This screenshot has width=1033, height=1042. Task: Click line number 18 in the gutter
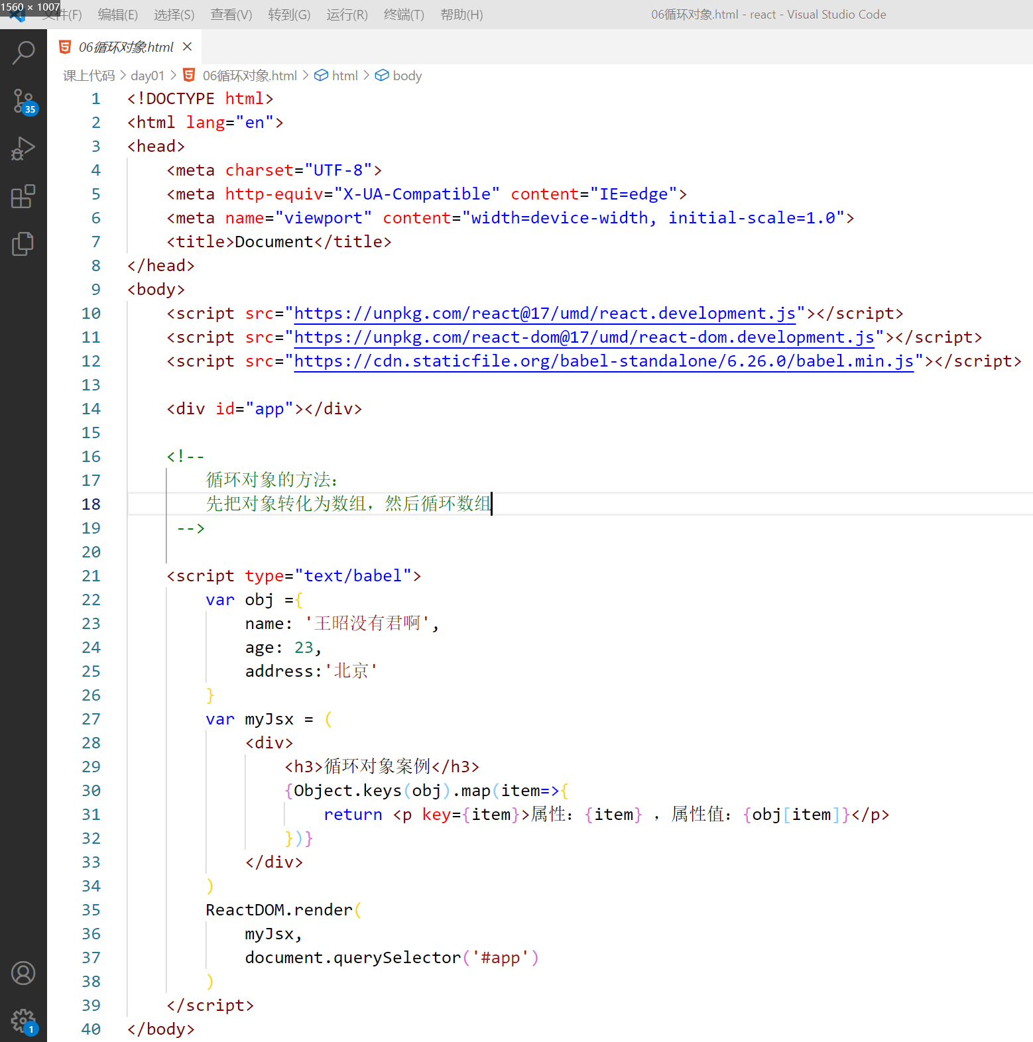point(91,504)
